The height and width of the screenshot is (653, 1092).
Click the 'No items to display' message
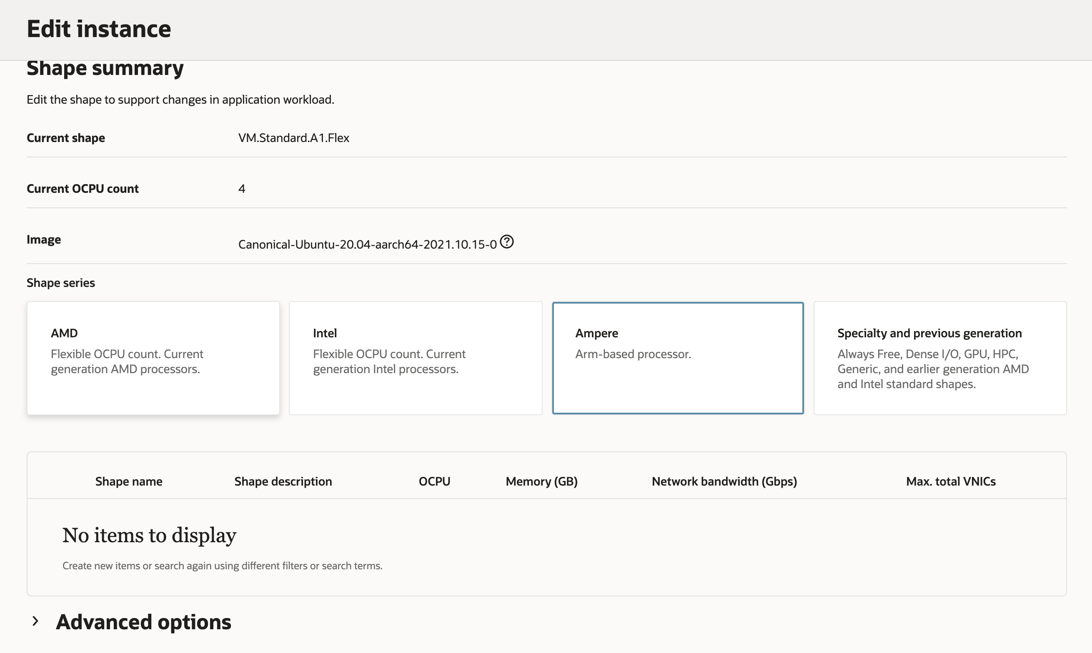[149, 535]
